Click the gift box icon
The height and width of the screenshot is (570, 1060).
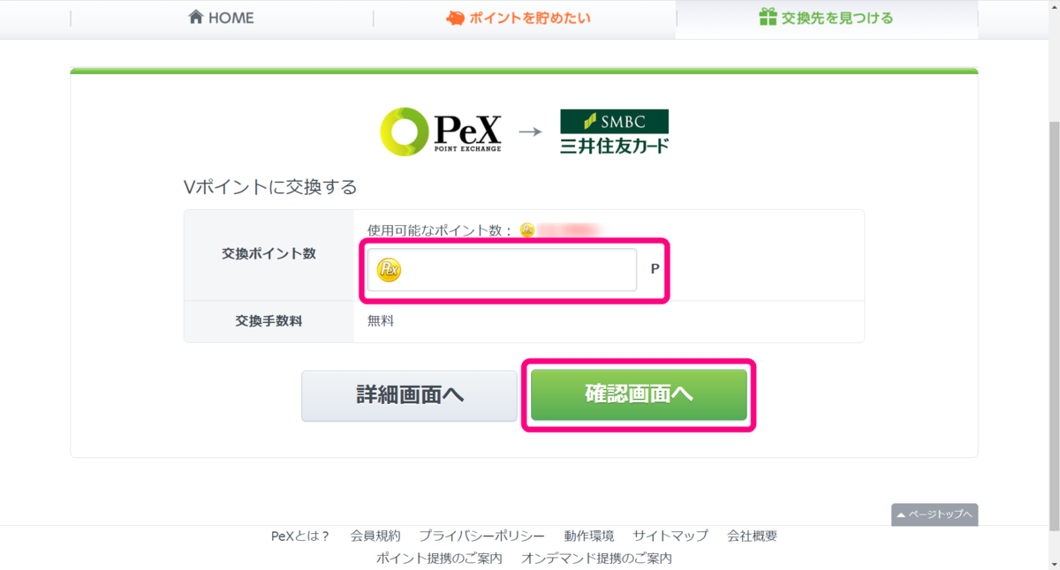tap(768, 17)
